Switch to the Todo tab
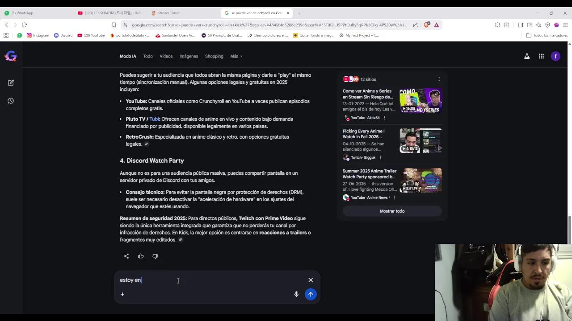The height and width of the screenshot is (321, 572). point(148,56)
